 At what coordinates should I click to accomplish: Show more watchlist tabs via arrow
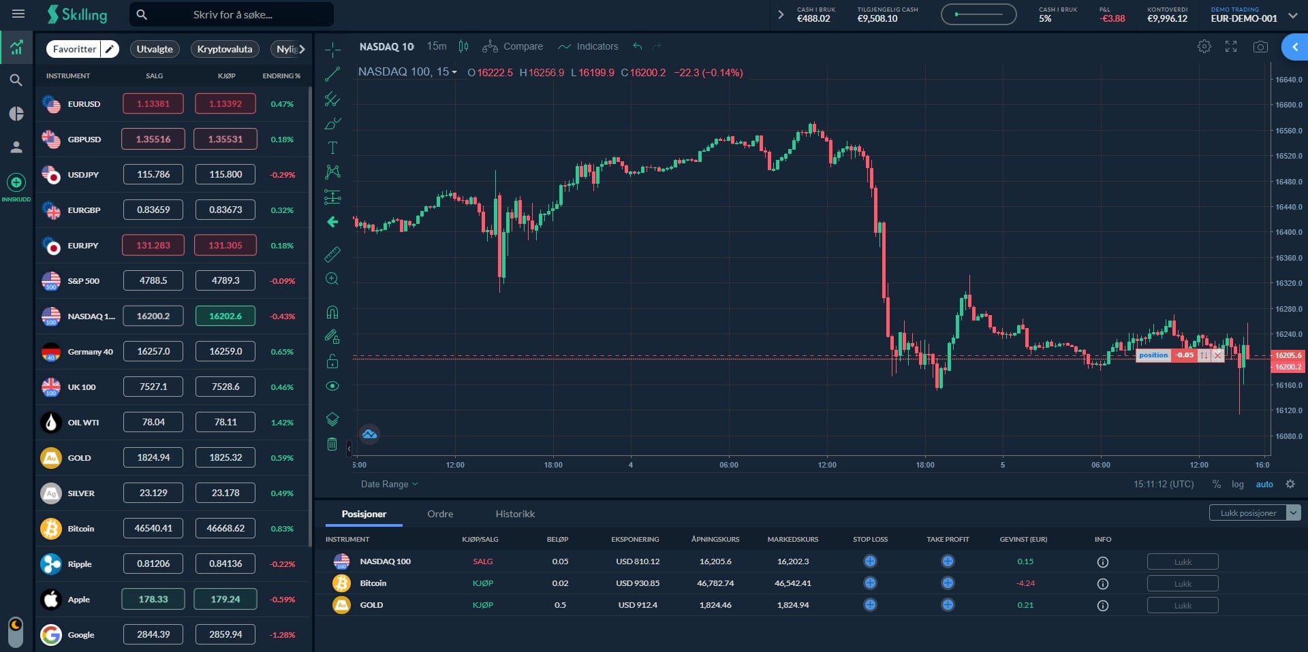pyautogui.click(x=302, y=49)
